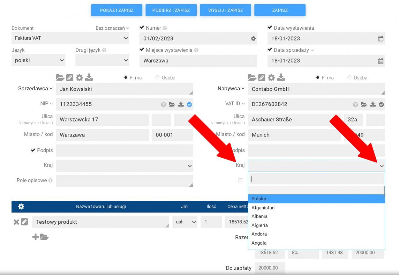Click help icon in NIP field
Image resolution: width=399 pixels, height=275 pixels.
click(x=164, y=104)
